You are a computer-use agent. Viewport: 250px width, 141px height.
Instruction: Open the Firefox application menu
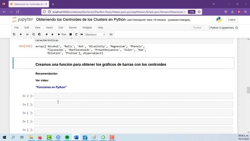[246, 12]
